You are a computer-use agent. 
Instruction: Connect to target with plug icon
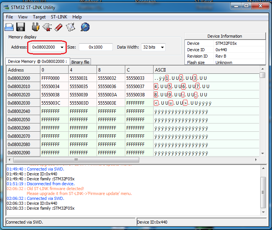click(35, 27)
